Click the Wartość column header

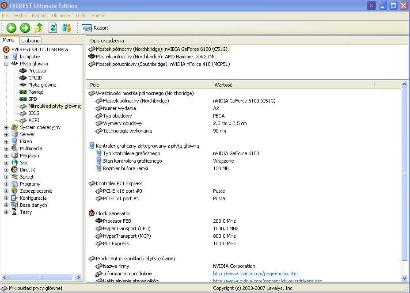tap(292, 85)
